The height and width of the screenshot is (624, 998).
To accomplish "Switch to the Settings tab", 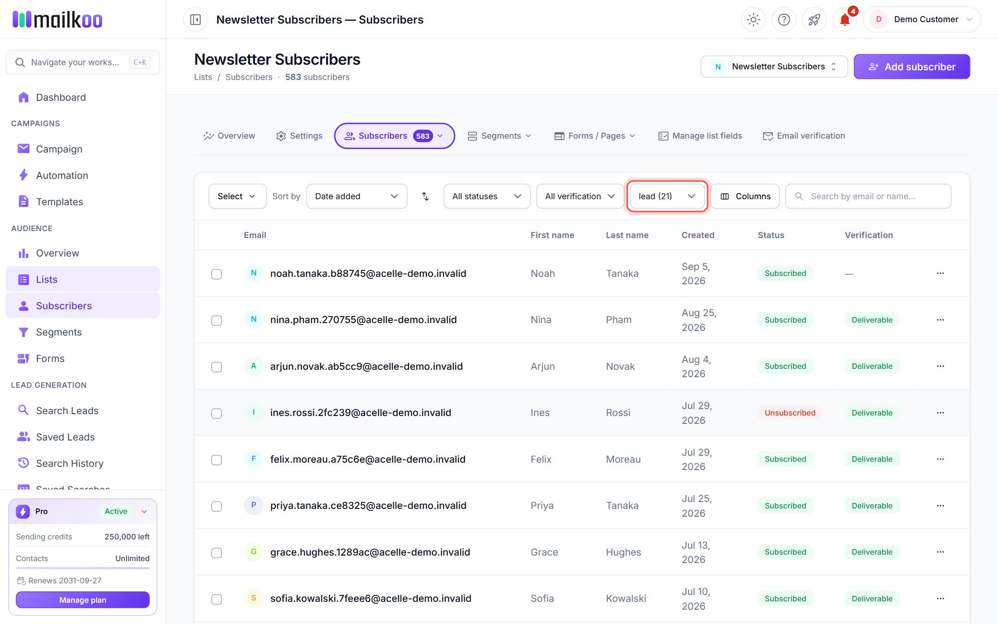I will pos(299,136).
